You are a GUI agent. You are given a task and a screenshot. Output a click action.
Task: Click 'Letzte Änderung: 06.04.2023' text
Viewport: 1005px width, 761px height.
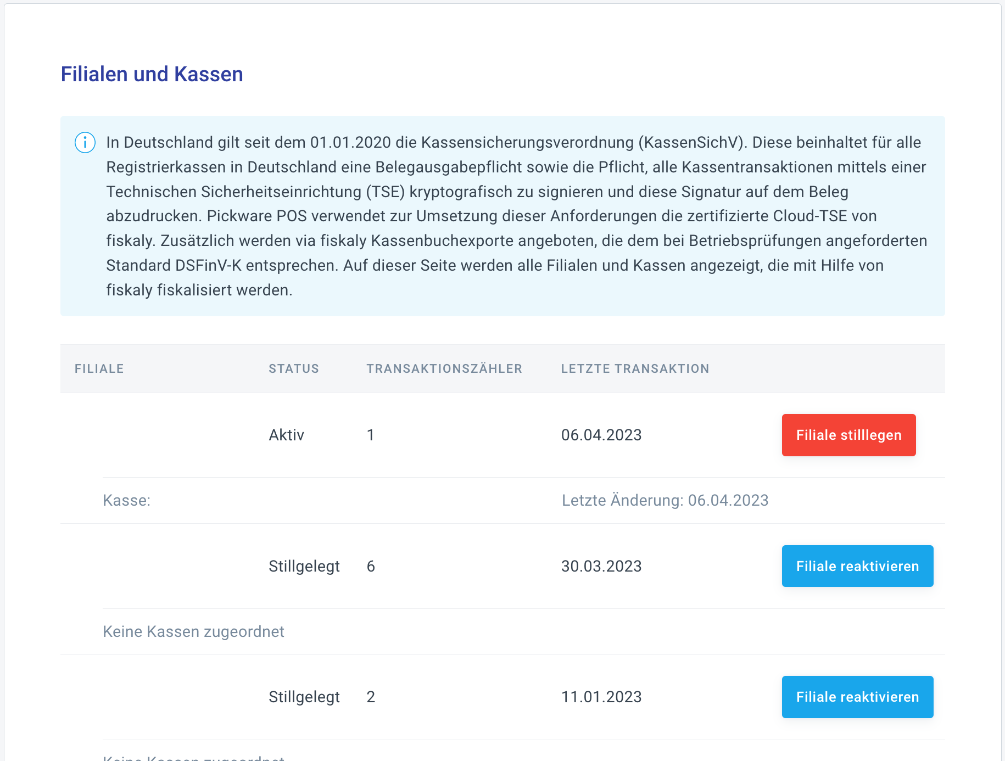pyautogui.click(x=665, y=500)
